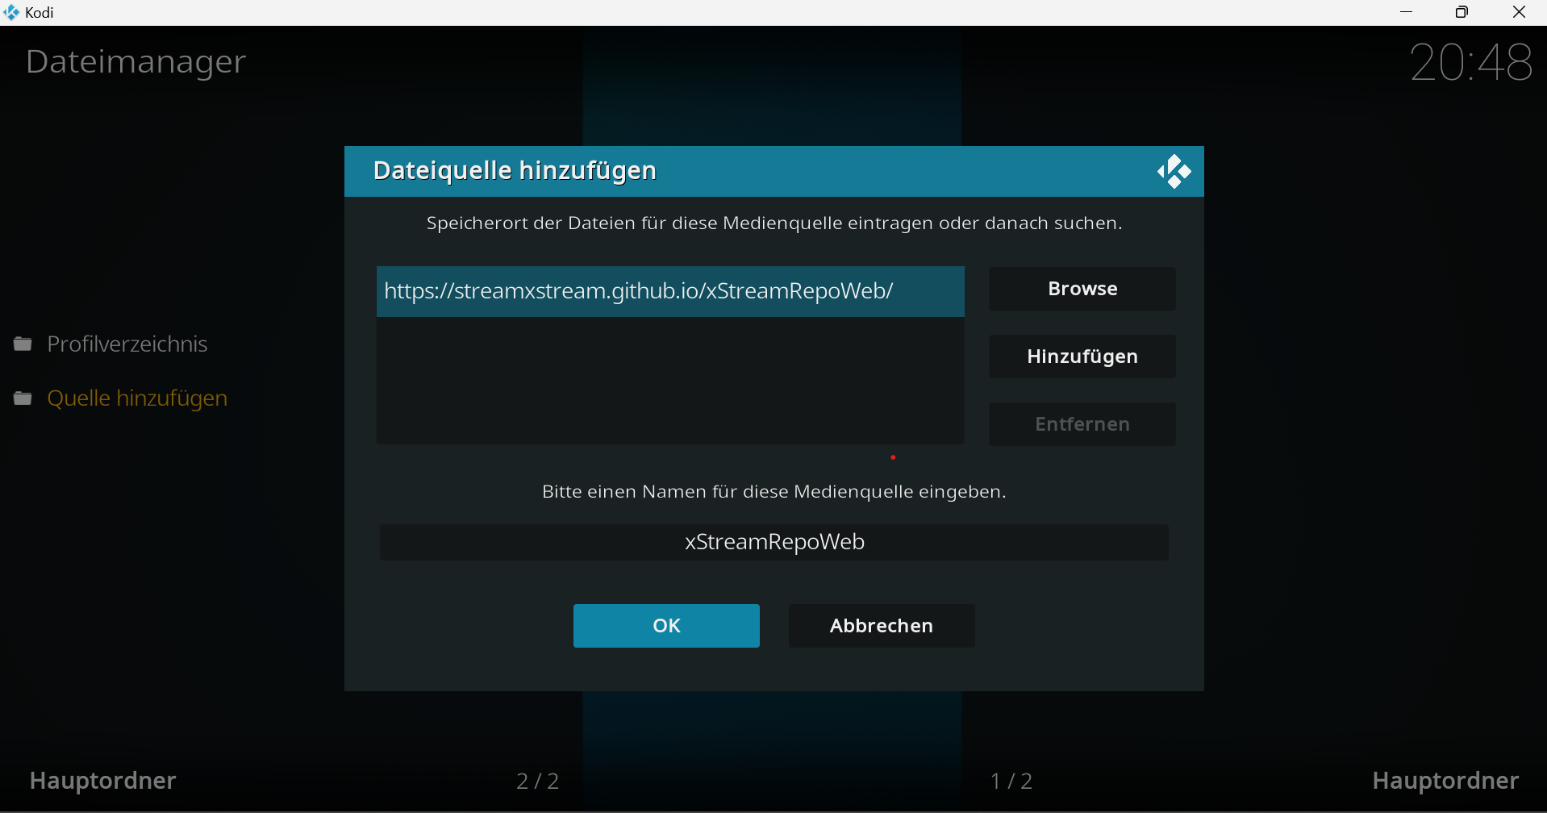Restore down the Kodi window
1547x813 pixels.
[x=1462, y=12]
